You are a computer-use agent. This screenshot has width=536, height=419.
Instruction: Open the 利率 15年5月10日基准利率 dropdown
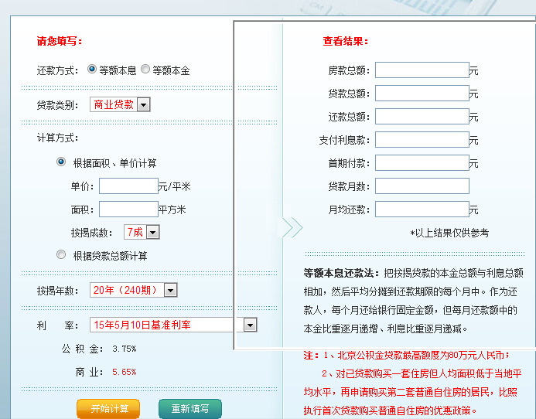[x=173, y=325]
